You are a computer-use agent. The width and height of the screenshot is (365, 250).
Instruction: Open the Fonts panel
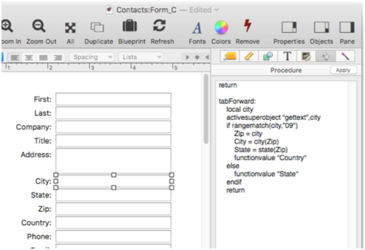point(197,28)
